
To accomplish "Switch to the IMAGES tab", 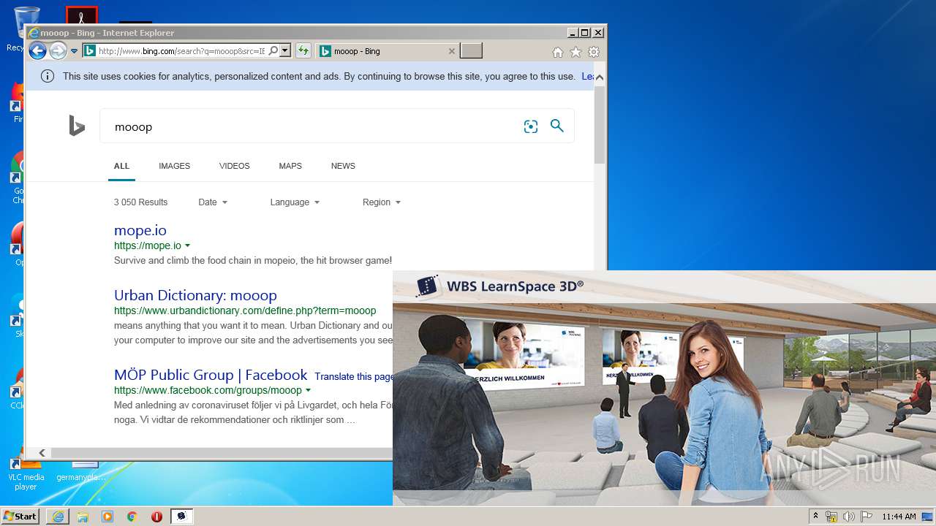I will 174,166.
